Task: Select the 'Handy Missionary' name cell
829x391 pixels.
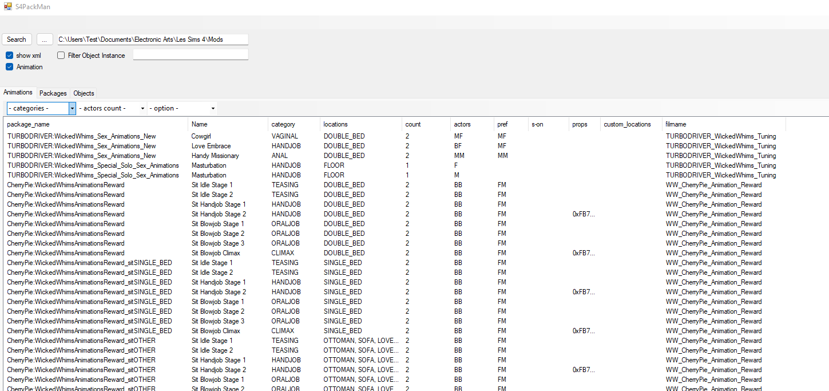Action: 215,156
